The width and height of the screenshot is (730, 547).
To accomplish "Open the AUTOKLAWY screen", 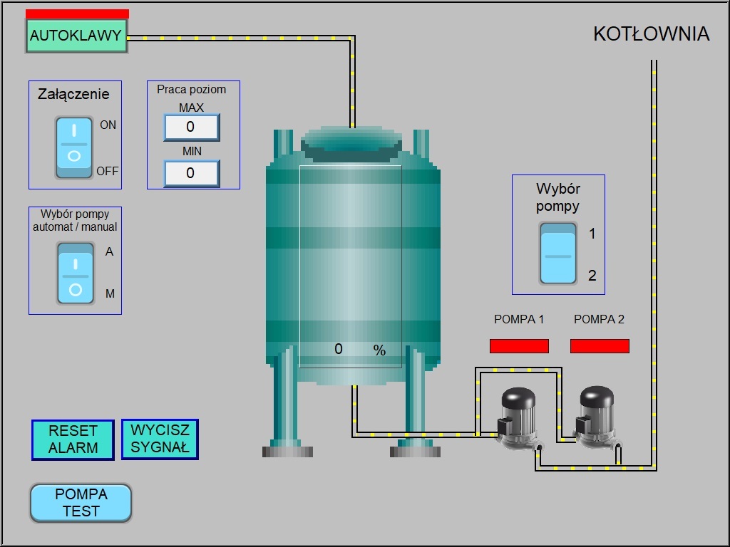I will tap(76, 36).
